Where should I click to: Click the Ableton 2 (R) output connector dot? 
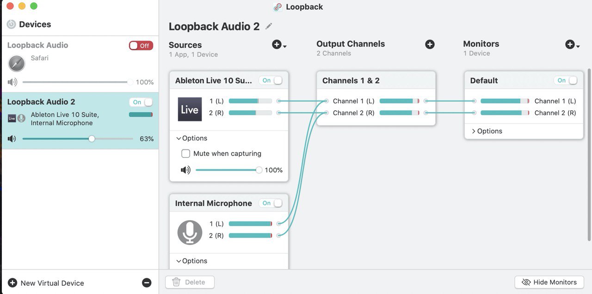[x=278, y=113]
